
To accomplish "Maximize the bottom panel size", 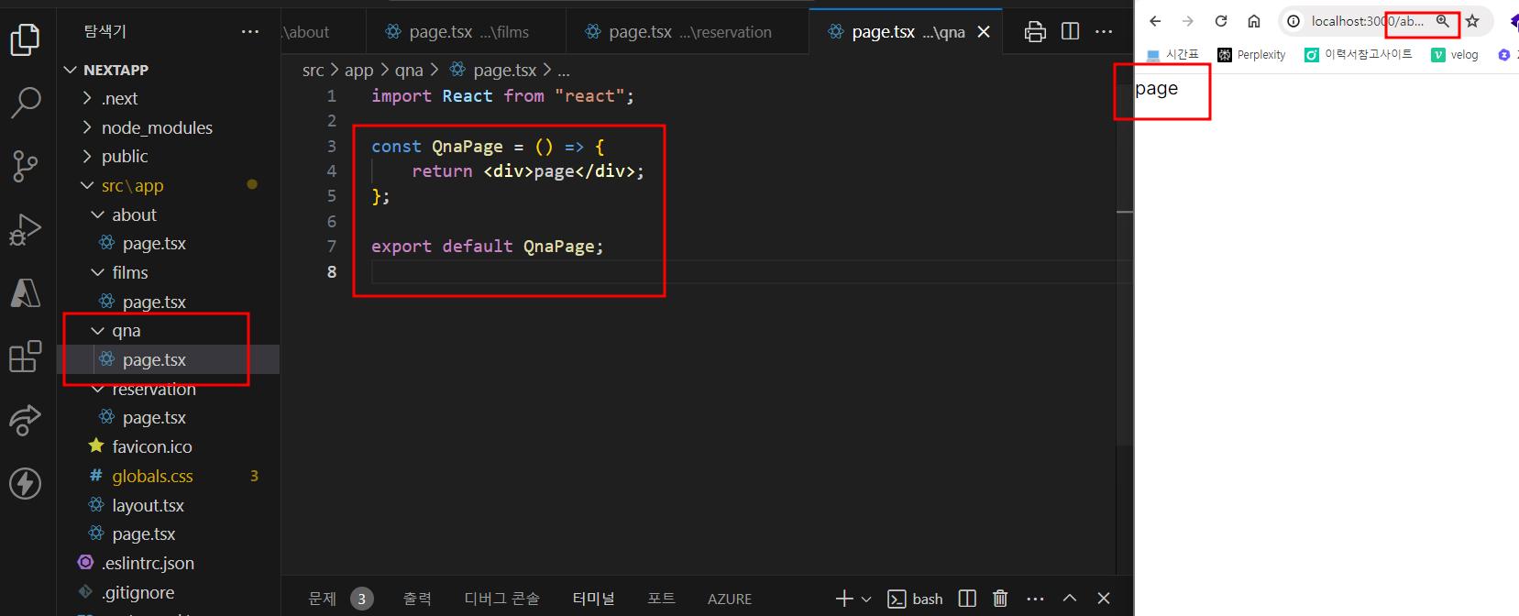I will tap(1070, 599).
